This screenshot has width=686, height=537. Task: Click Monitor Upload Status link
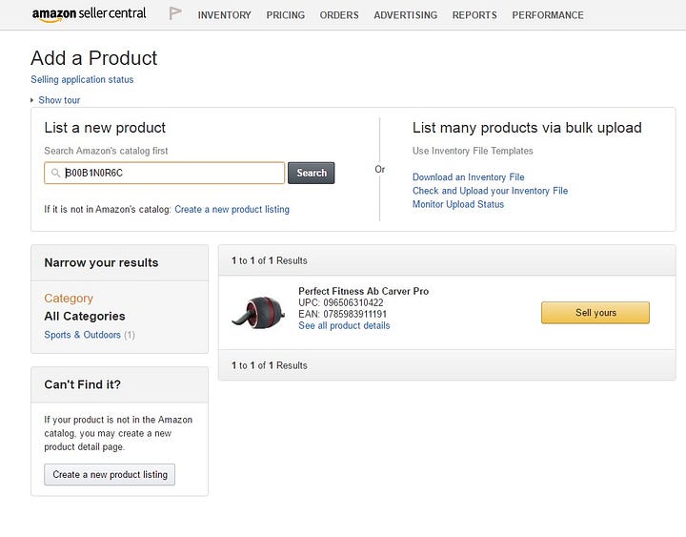click(x=457, y=204)
